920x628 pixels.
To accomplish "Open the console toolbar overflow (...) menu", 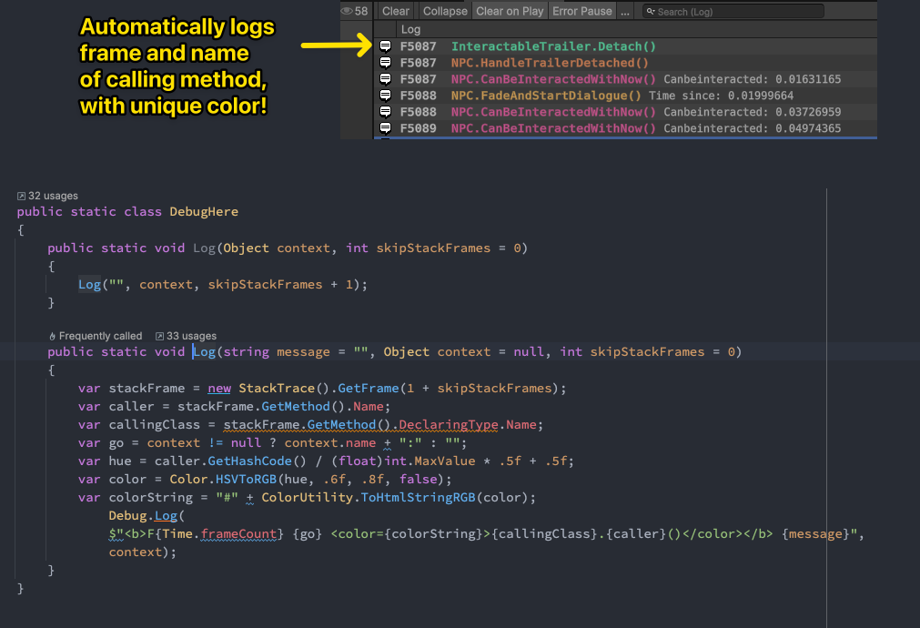I will (625, 11).
